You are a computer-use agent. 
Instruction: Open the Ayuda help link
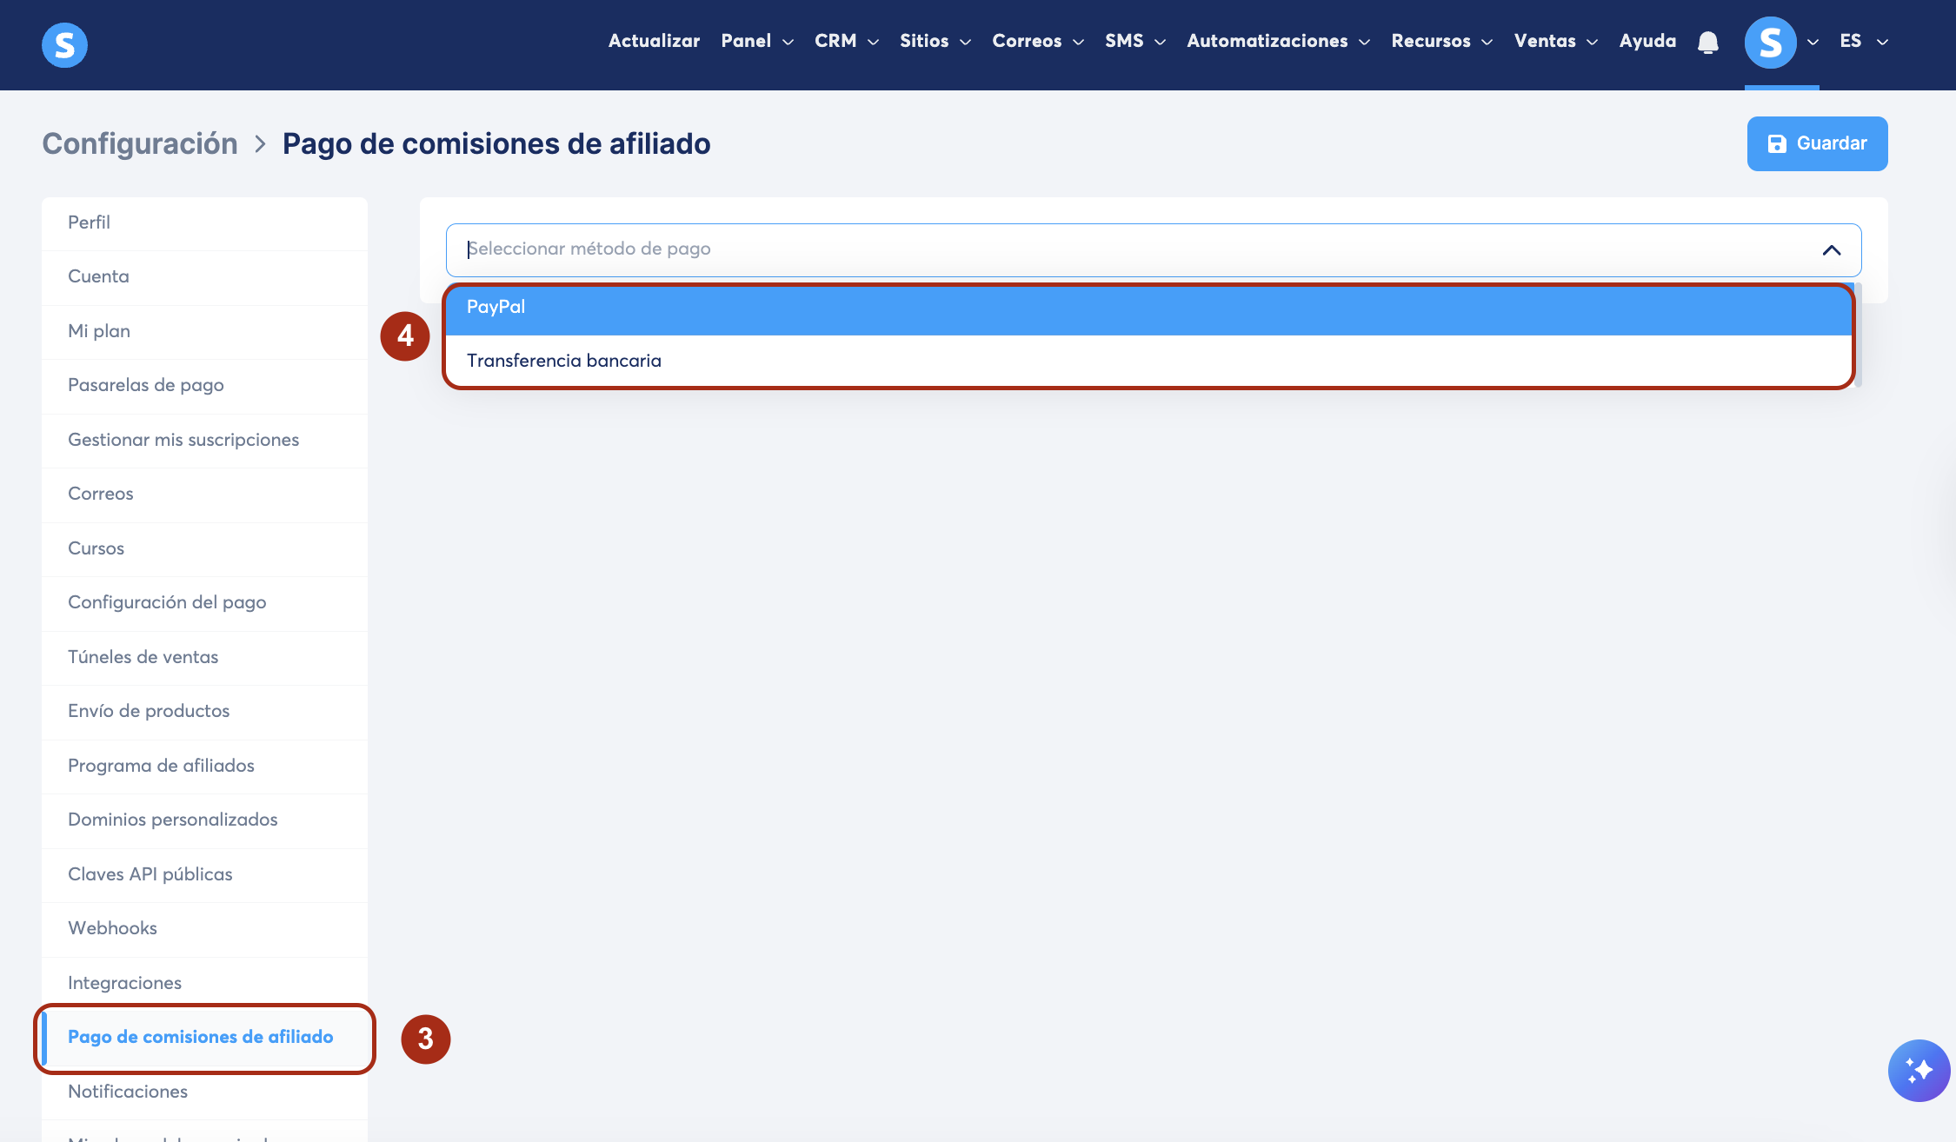tap(1647, 41)
